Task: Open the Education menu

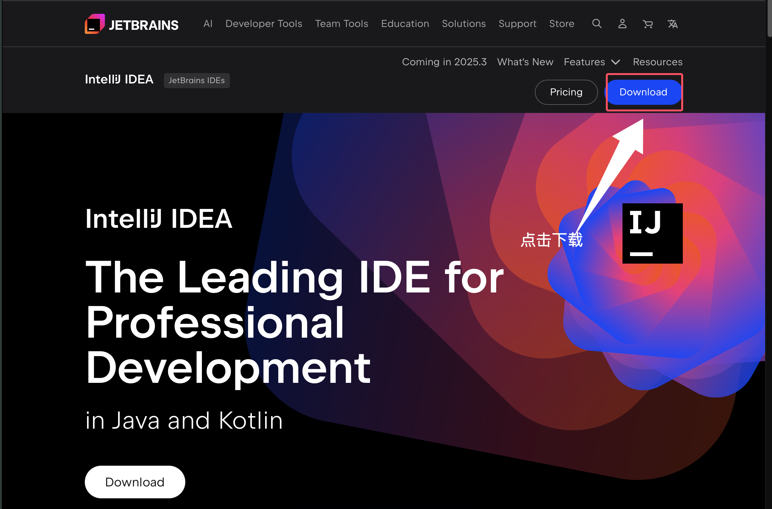Action: (405, 24)
